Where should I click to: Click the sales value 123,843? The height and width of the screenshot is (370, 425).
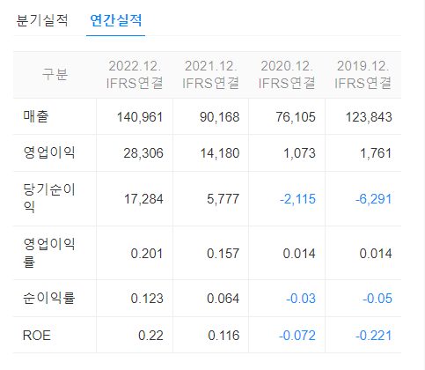pyautogui.click(x=369, y=117)
